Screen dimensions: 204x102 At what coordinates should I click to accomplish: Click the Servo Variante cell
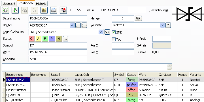197,85
